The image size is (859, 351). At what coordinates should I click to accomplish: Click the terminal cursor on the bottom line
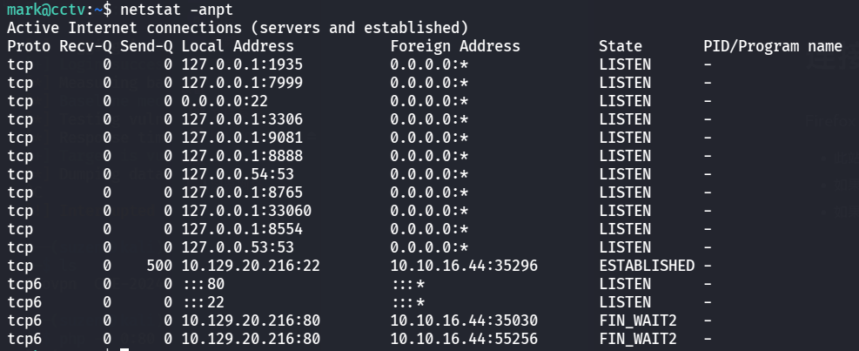click(x=124, y=349)
